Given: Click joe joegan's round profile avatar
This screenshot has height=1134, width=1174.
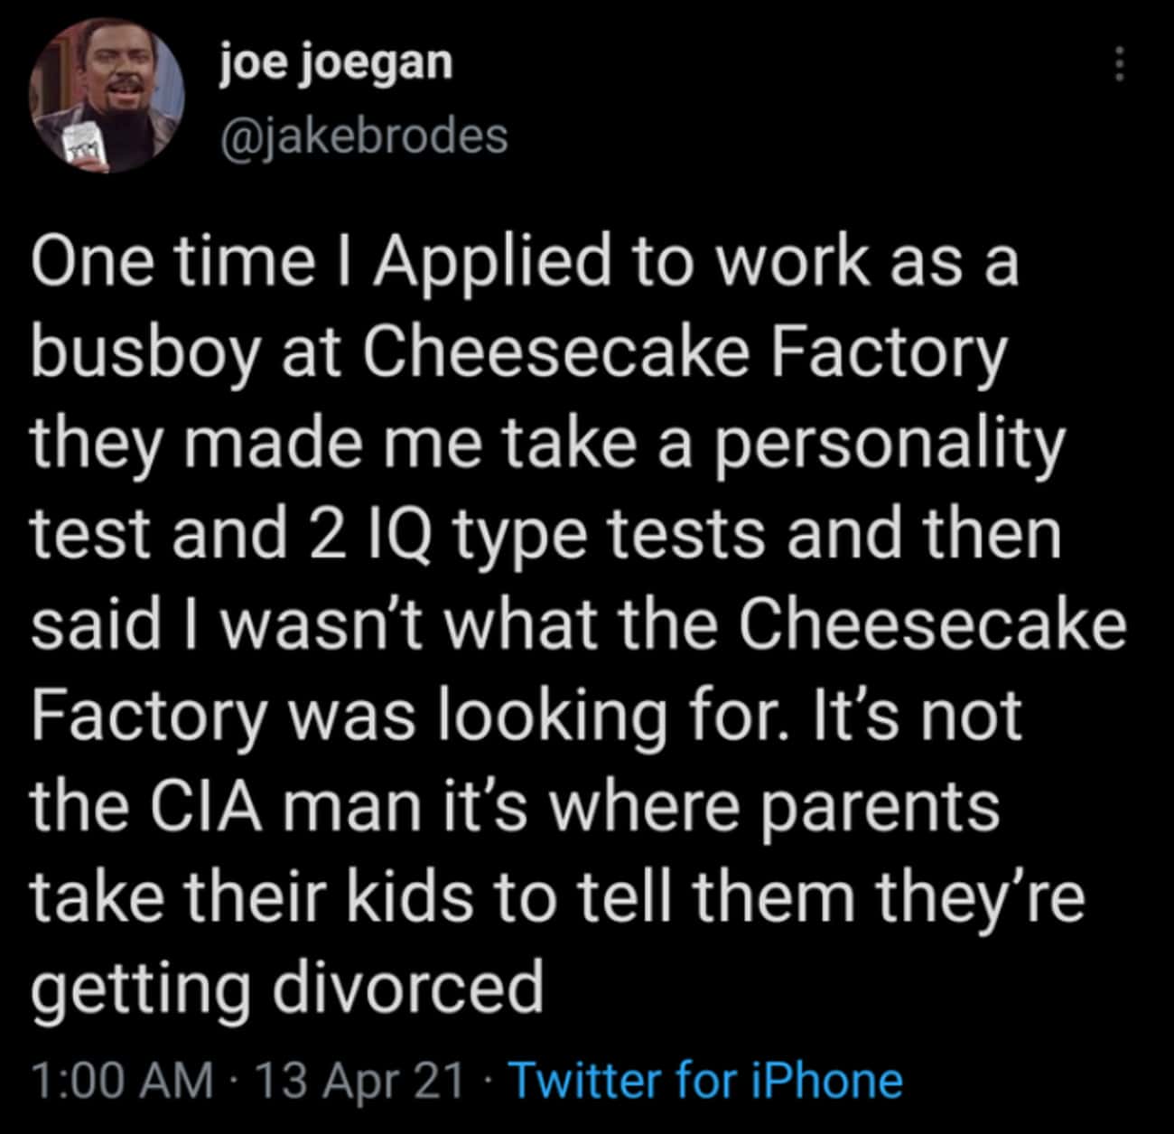Looking at the screenshot, I should click(x=107, y=97).
